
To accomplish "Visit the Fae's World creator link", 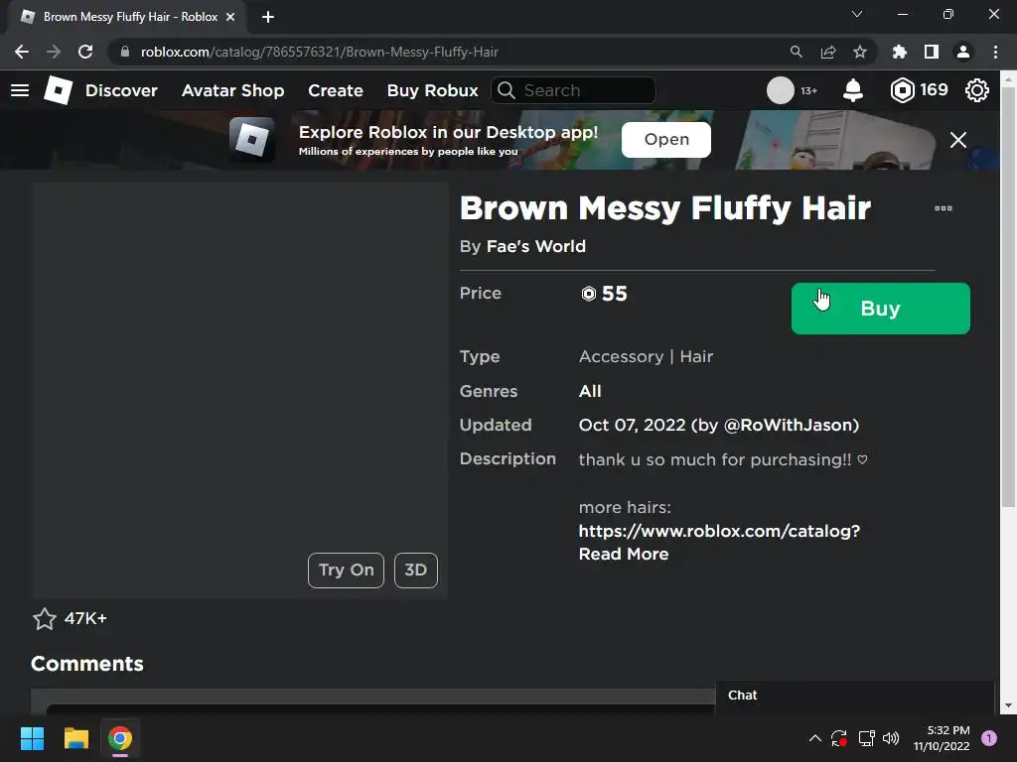I will pyautogui.click(x=535, y=246).
